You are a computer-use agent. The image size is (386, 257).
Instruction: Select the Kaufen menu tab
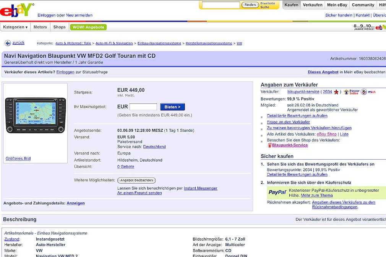[x=292, y=5]
